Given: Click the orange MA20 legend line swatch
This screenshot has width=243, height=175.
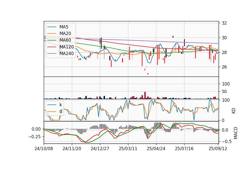Looking at the screenshot, I should click(52, 33).
